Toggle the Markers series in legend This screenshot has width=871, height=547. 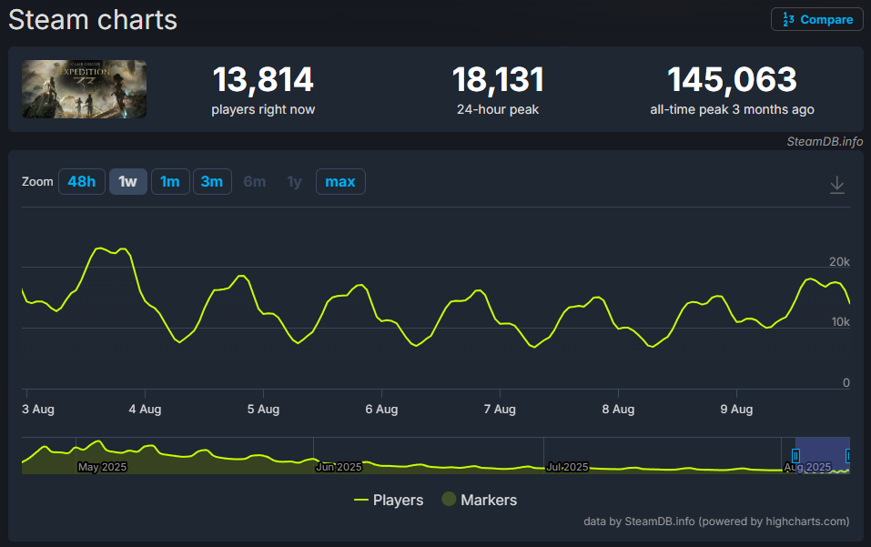pyautogui.click(x=480, y=500)
